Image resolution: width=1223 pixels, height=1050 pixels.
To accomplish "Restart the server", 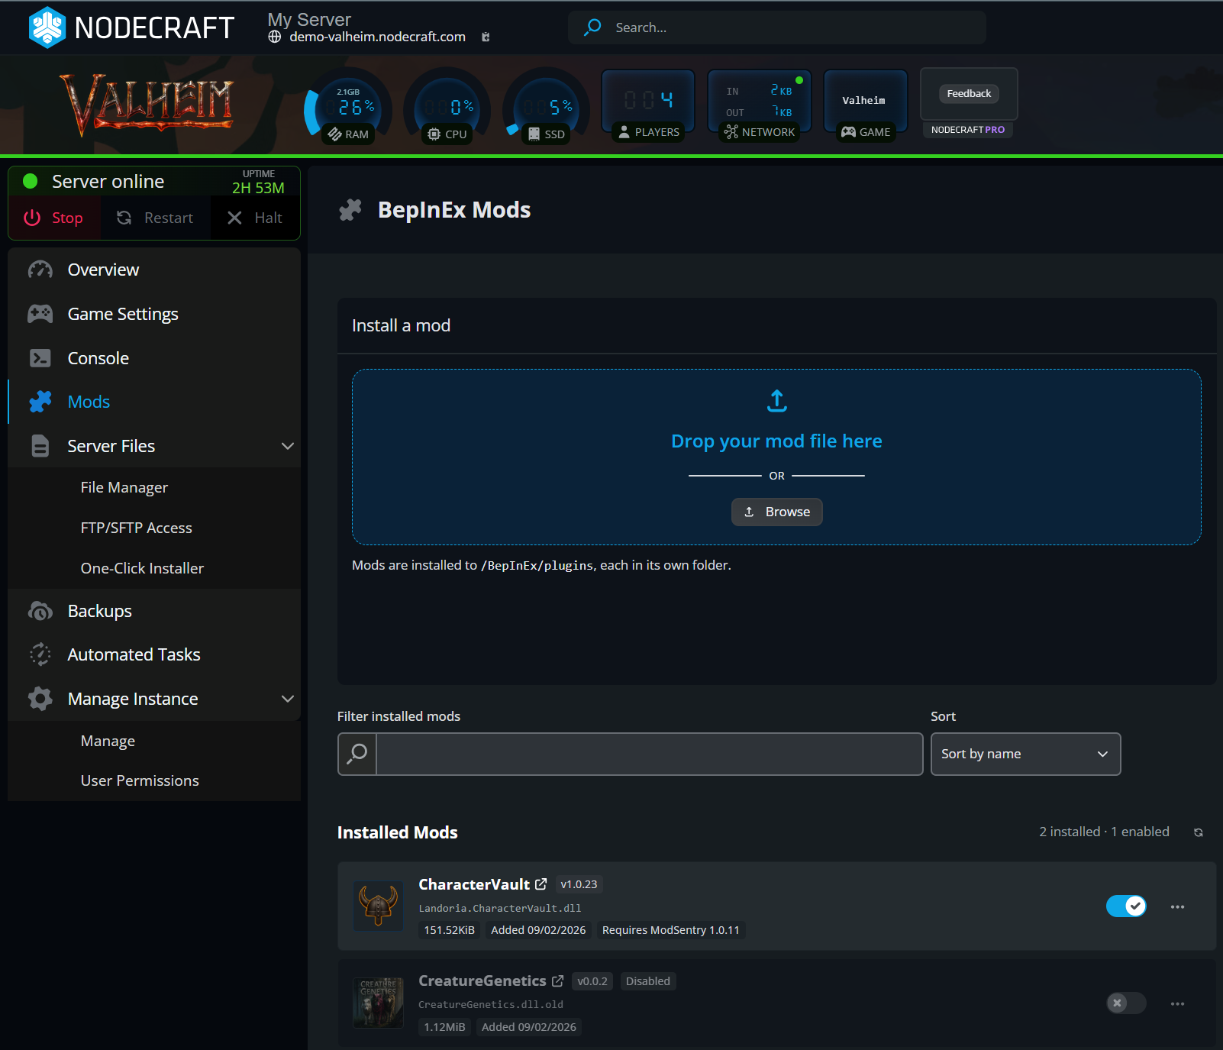I will pos(155,218).
